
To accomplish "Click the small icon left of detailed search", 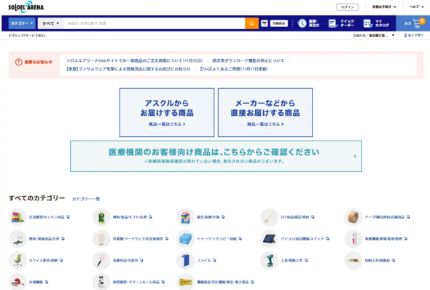I will [265, 23].
